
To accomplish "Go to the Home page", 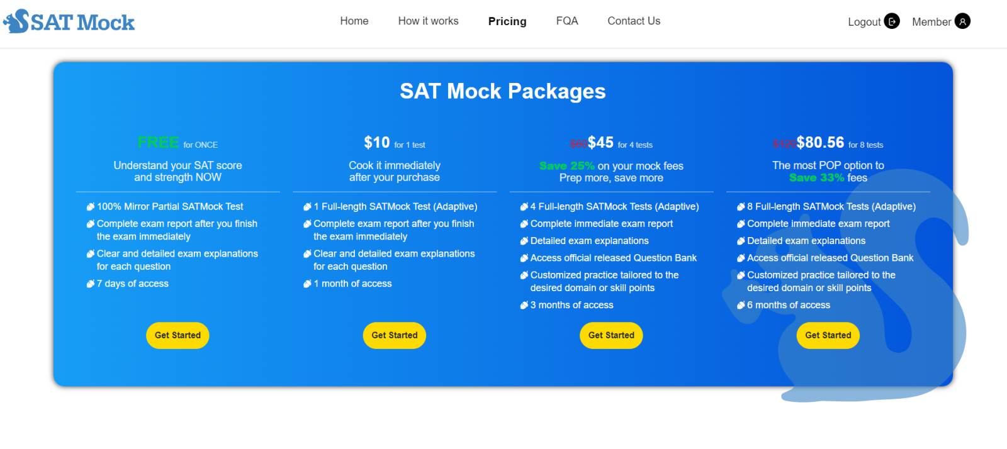I will click(x=354, y=21).
